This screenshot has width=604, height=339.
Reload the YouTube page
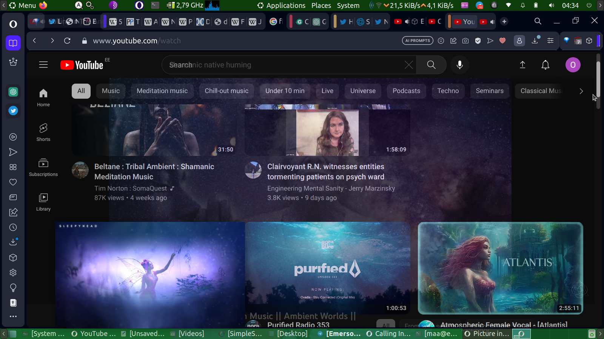tap(67, 41)
